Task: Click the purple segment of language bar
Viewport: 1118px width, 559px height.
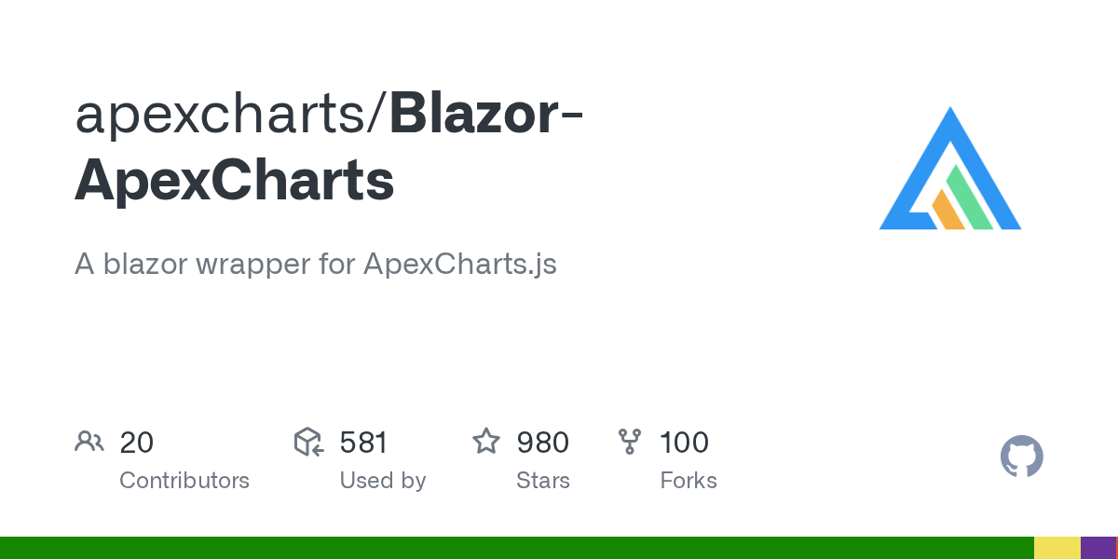Action: coord(1097,548)
